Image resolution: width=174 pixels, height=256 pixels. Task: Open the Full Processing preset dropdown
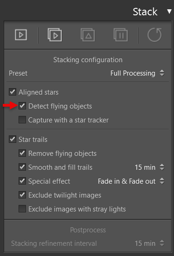(137, 73)
